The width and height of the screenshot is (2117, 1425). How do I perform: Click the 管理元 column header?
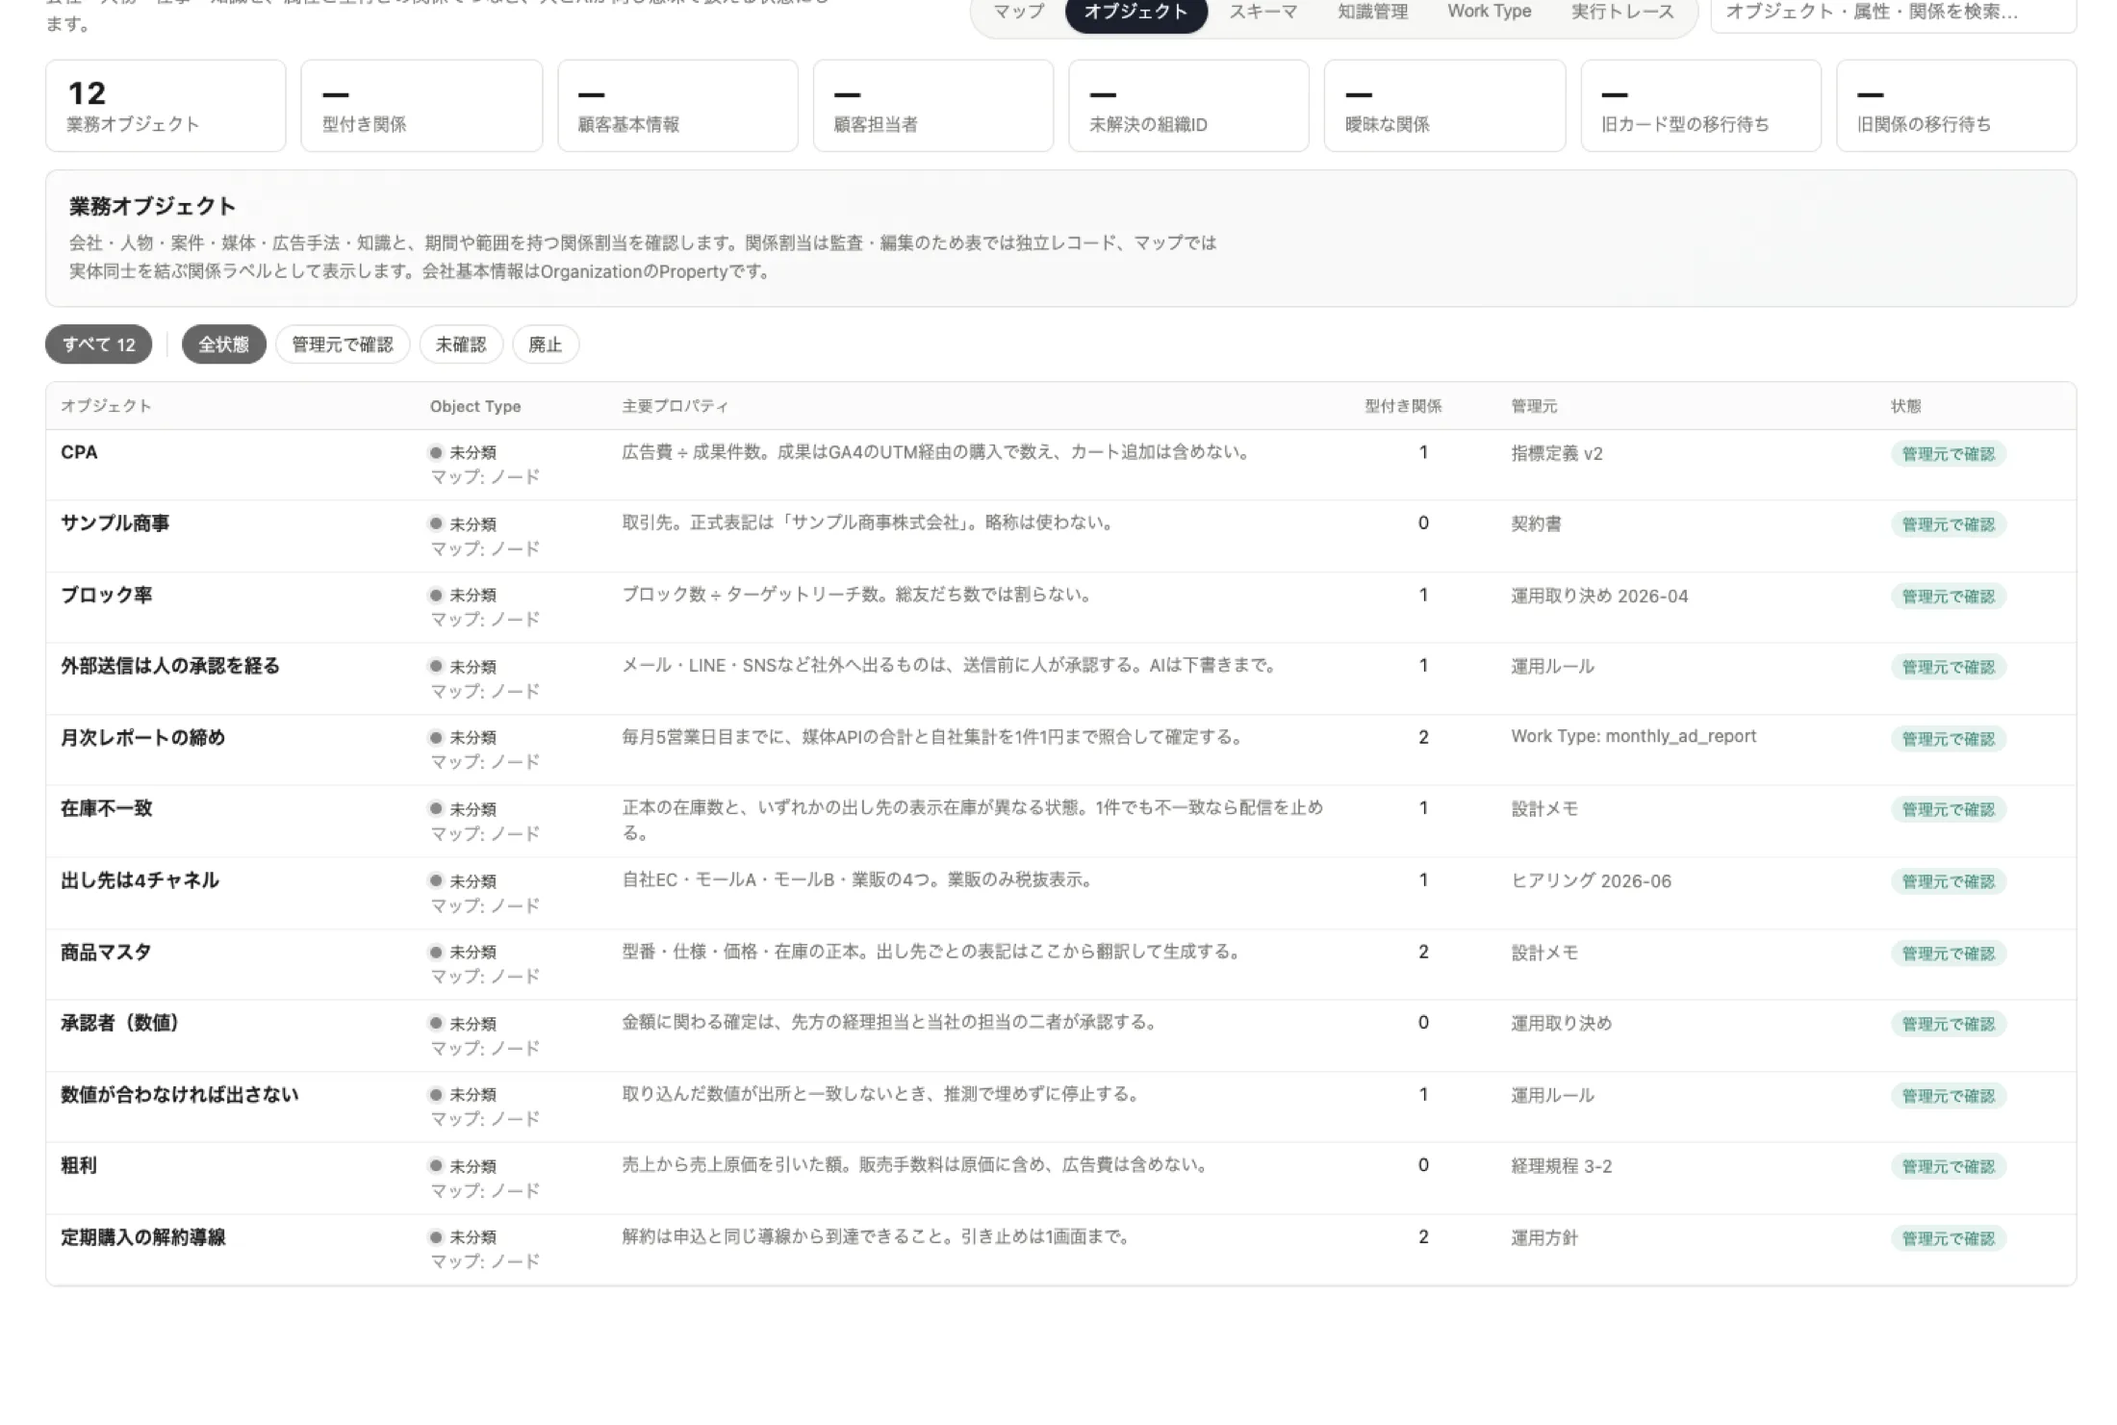1534,406
